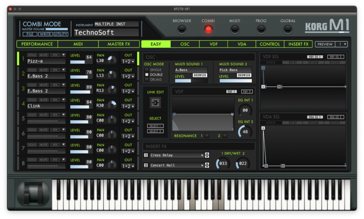The height and width of the screenshot is (219, 364).
Task: Switch to MULTI mode button
Action: tap(235, 29)
